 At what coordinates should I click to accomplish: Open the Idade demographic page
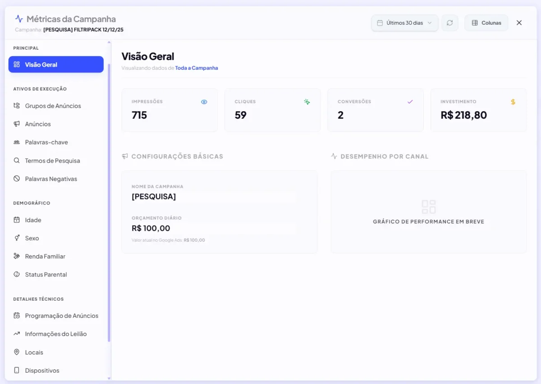click(x=17, y=220)
